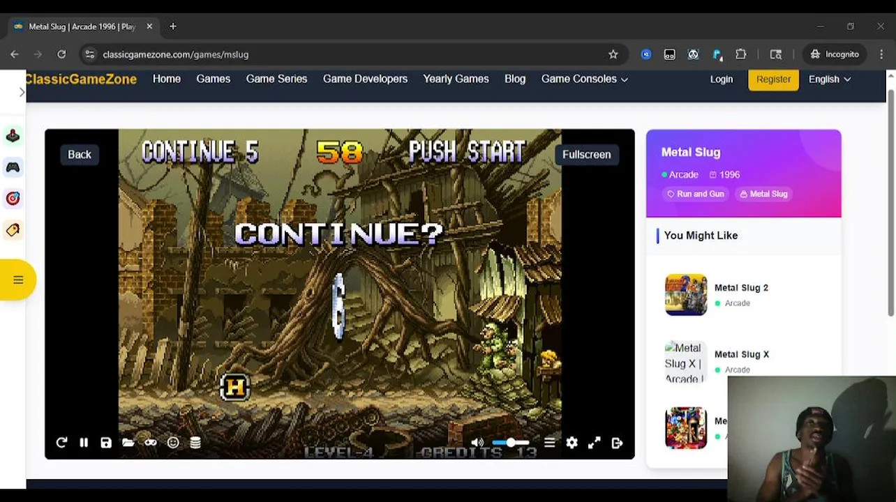Bookmark this page with the star

click(613, 54)
